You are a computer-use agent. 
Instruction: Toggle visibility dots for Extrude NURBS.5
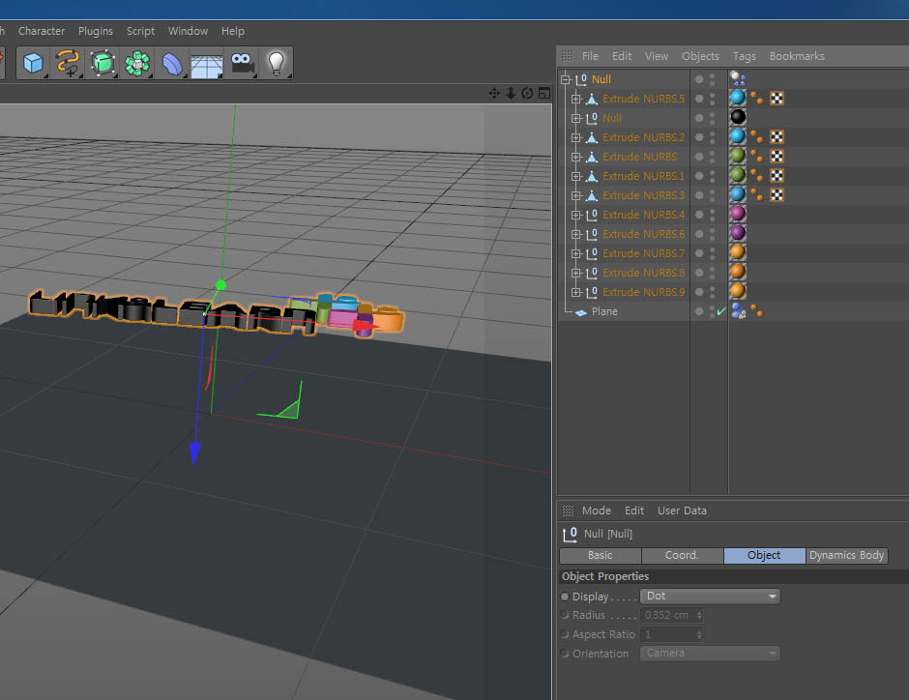click(713, 99)
